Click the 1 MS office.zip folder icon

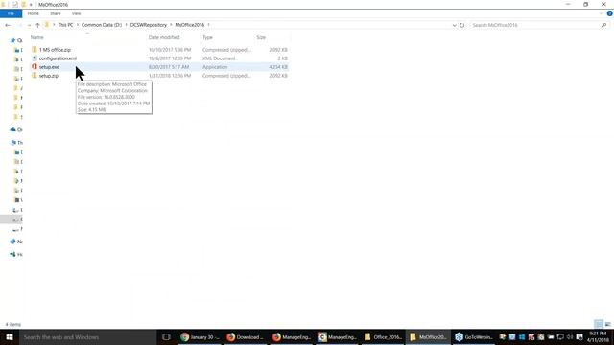click(35, 50)
